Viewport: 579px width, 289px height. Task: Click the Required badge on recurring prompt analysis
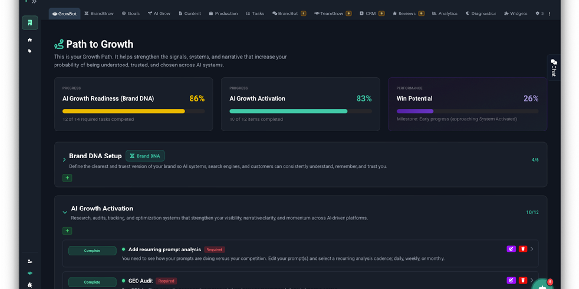(x=214, y=250)
